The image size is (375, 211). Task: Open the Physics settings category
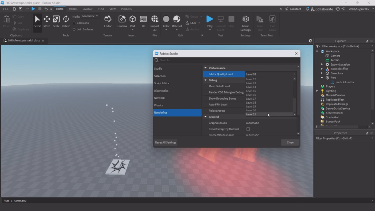pyautogui.click(x=177, y=105)
